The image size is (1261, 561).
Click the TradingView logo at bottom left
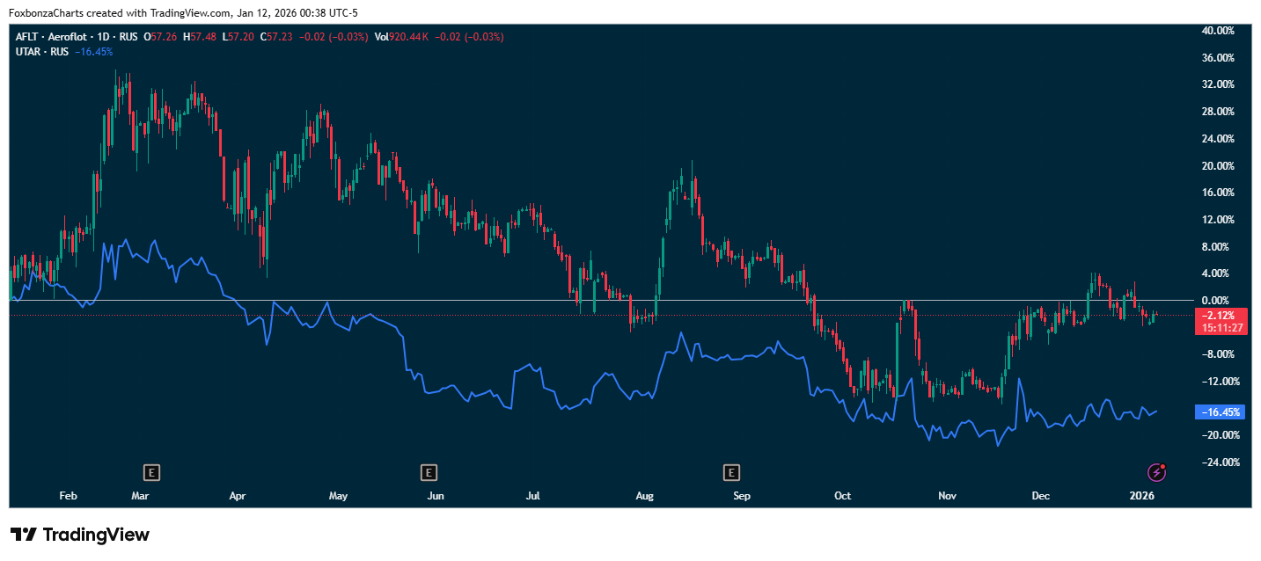(80, 535)
